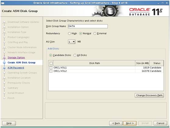
Task: Switch to All Disks option
Action: click(75, 55)
